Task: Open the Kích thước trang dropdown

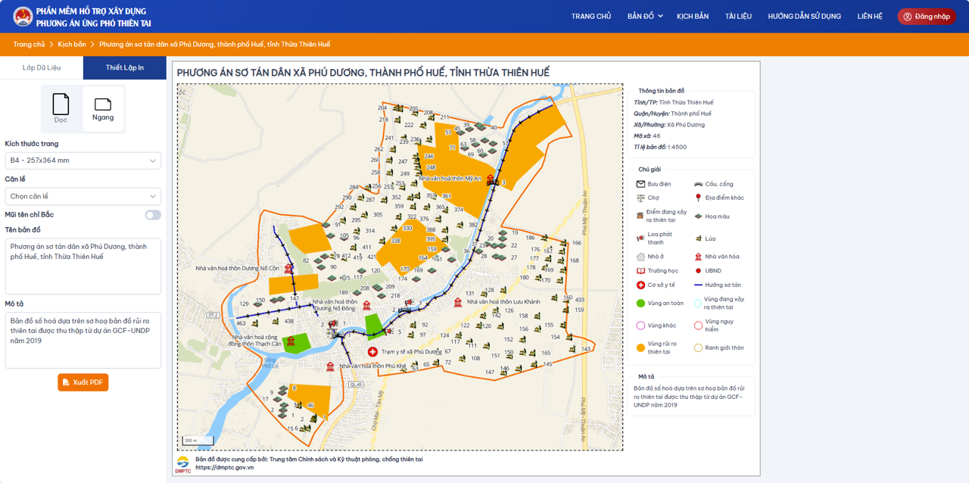Action: pos(83,160)
